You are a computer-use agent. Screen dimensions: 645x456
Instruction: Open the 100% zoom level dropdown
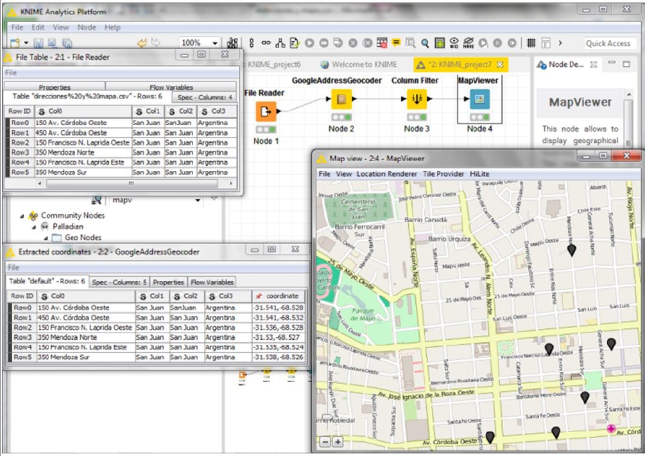pyautogui.click(x=215, y=43)
